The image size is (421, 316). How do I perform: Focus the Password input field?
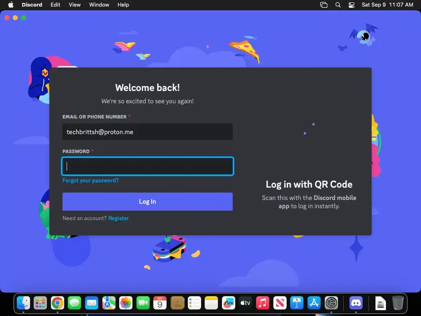(148, 166)
